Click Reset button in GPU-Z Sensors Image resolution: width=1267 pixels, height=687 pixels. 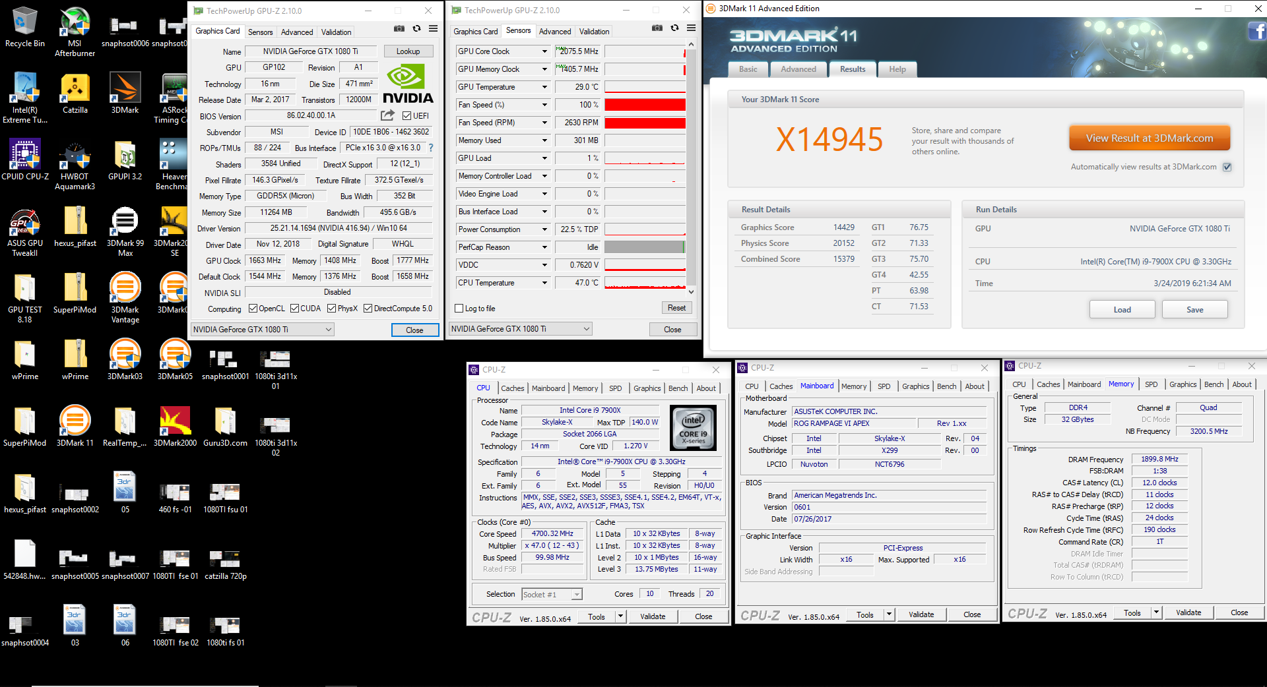pos(676,308)
